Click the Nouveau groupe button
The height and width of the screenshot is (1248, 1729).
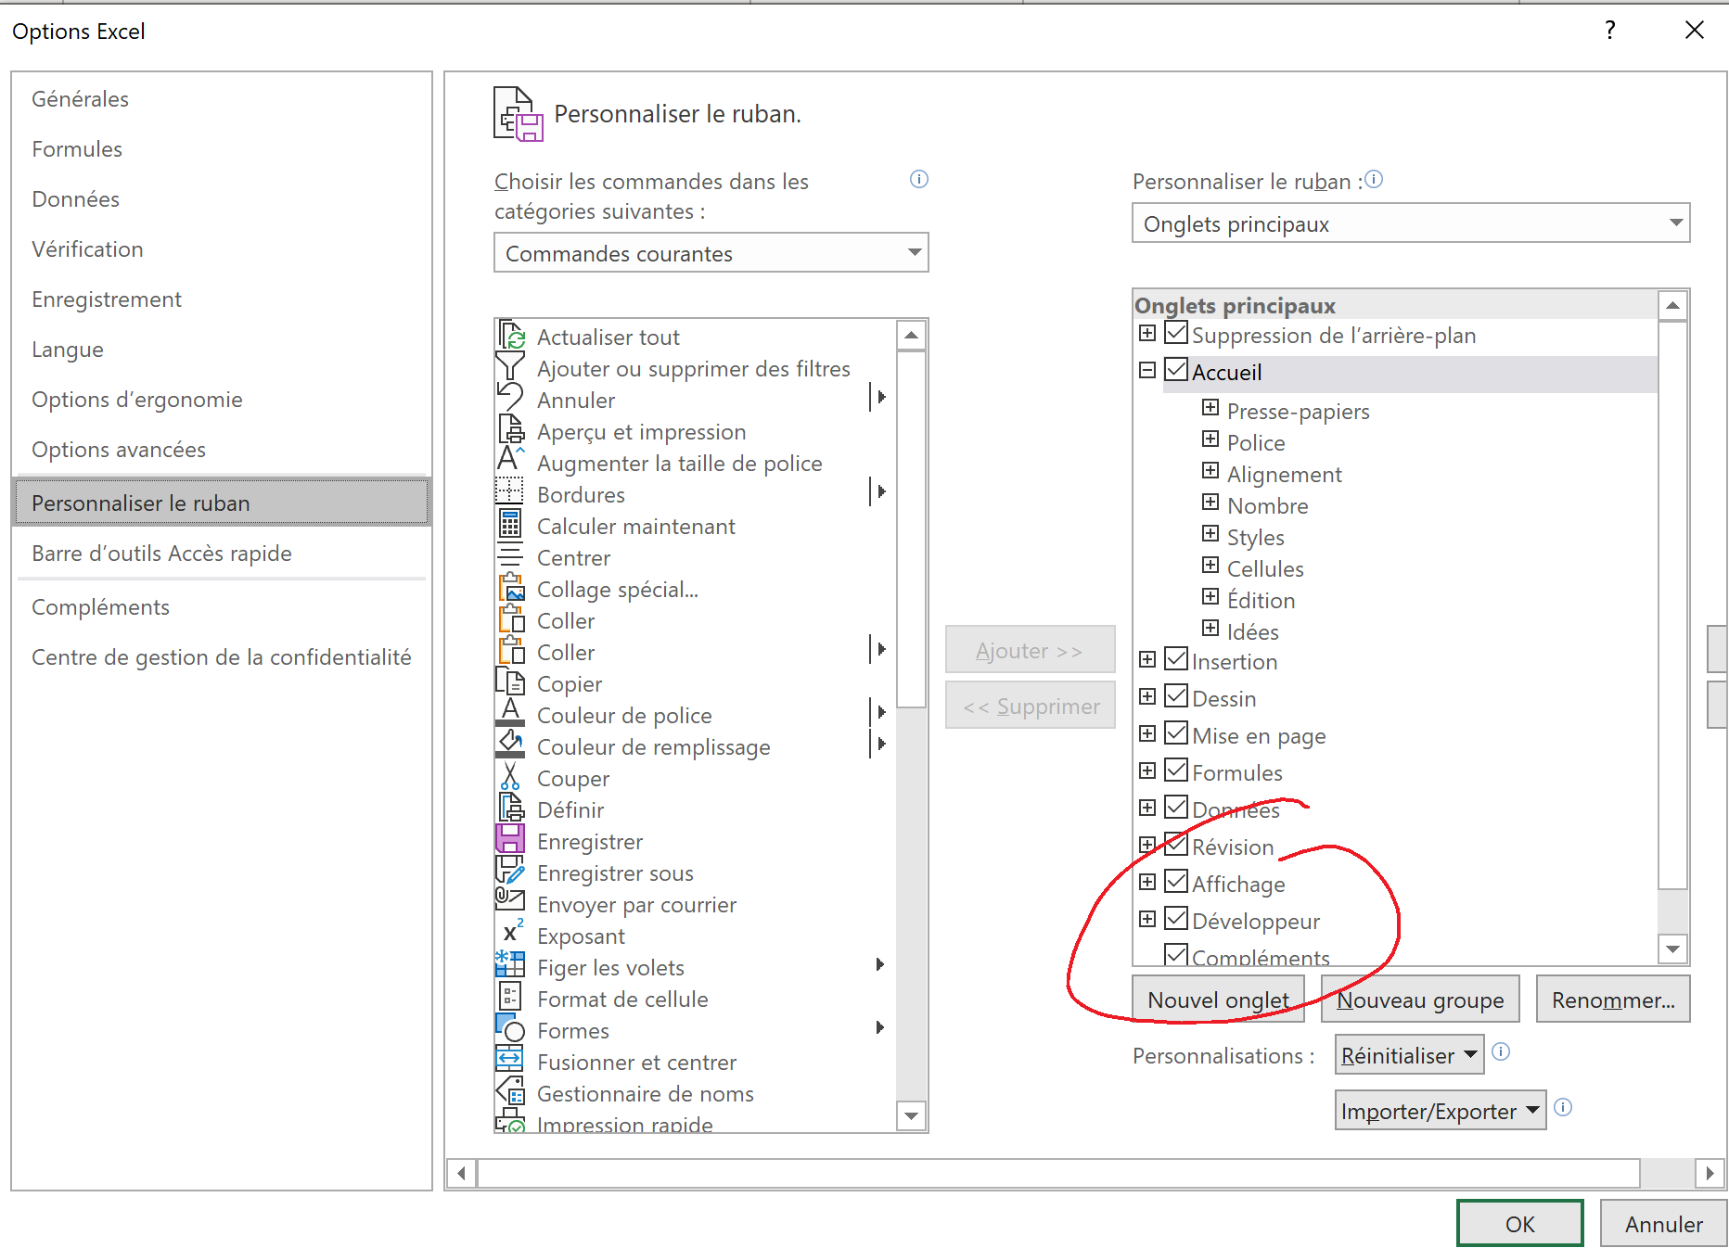[1420, 999]
